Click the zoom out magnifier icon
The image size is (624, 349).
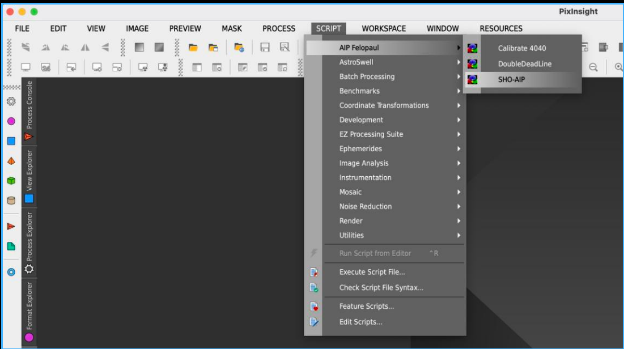(593, 67)
